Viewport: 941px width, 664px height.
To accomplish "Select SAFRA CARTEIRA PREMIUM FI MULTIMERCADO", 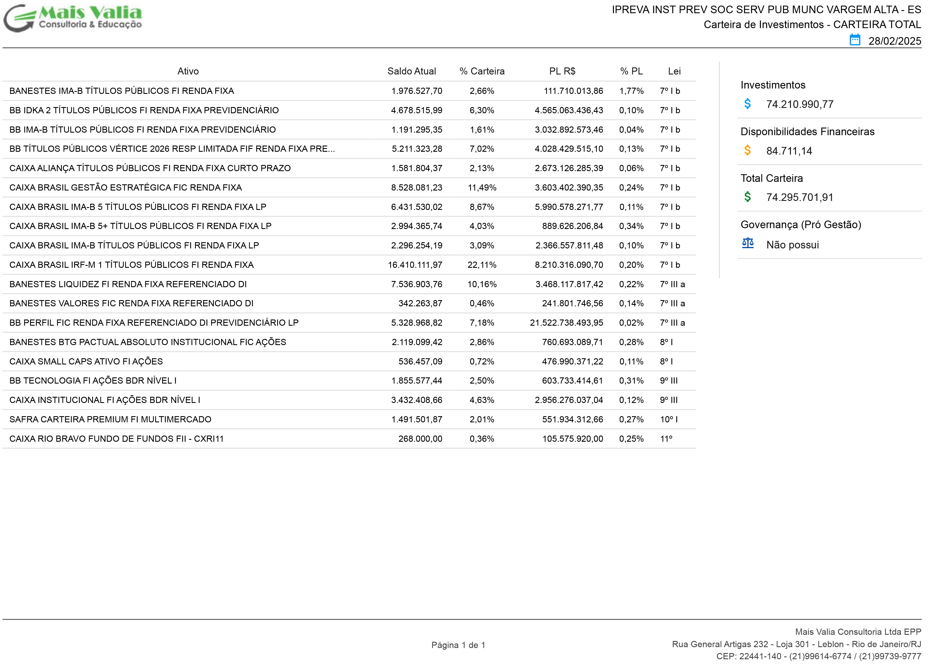I will click(x=110, y=419).
